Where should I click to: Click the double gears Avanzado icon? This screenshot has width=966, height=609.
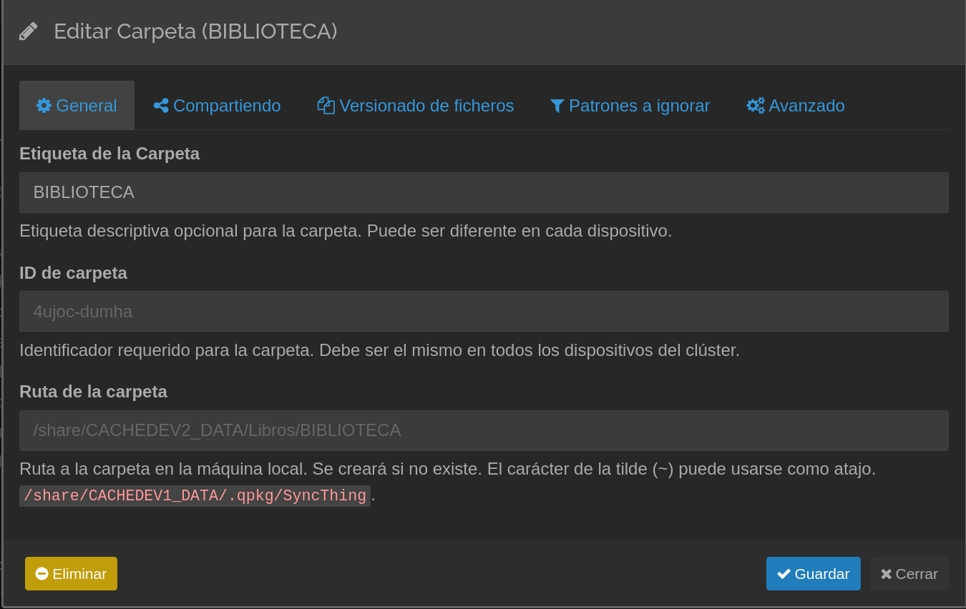[756, 106]
